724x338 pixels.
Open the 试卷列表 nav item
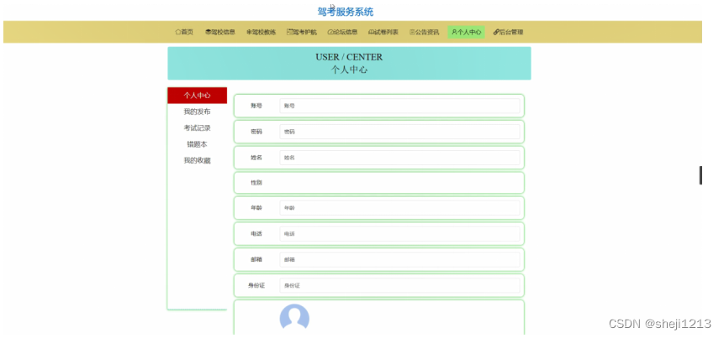tap(383, 32)
